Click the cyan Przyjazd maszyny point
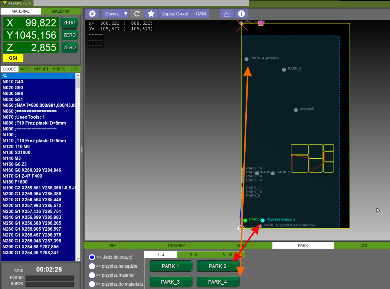The width and height of the screenshot is (390, 289). coord(262,220)
